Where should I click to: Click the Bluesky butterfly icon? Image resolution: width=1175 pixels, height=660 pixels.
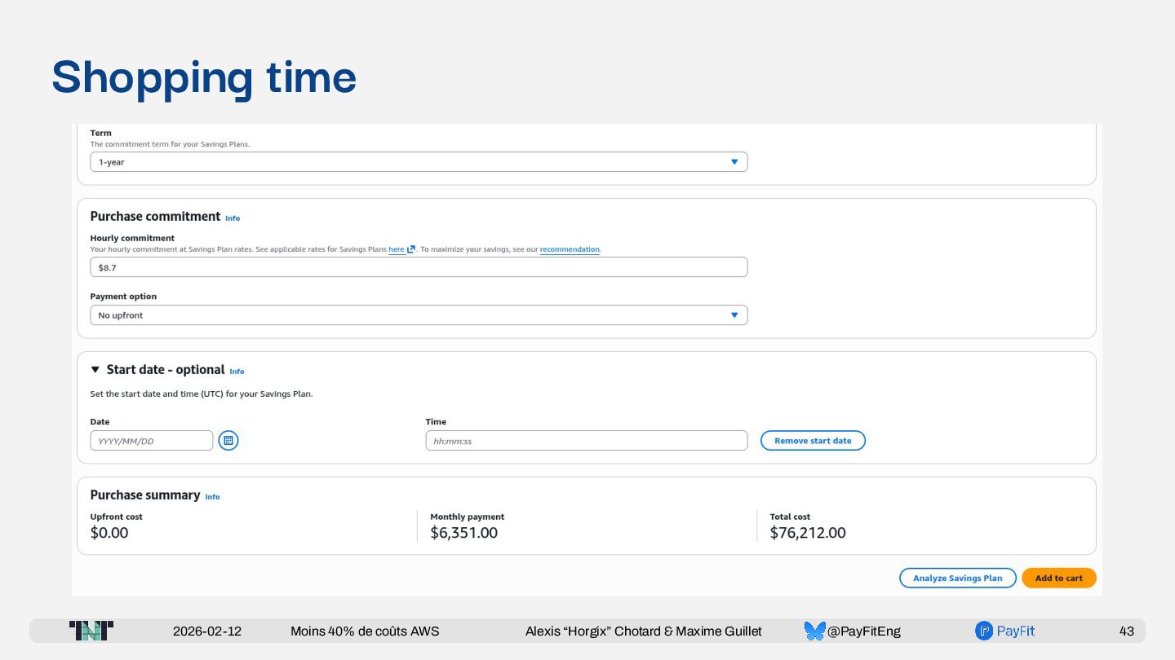pyautogui.click(x=814, y=631)
